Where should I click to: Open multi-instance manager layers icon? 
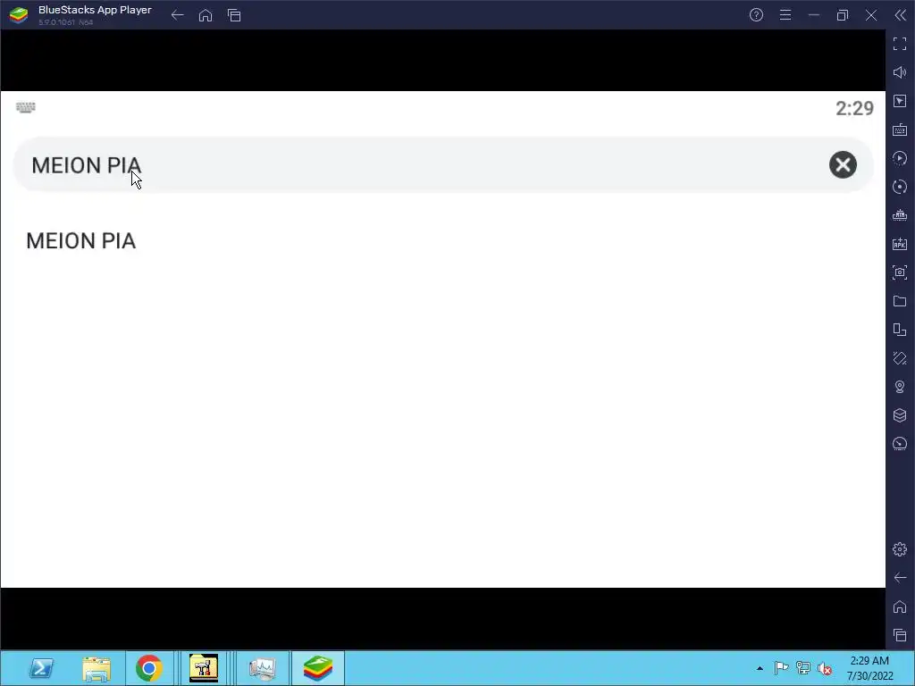coord(900,415)
